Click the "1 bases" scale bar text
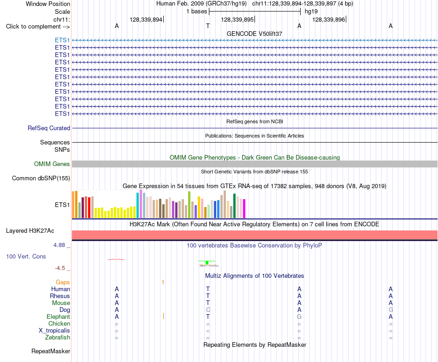Viewport: 438px width, 362px height. tap(197, 11)
